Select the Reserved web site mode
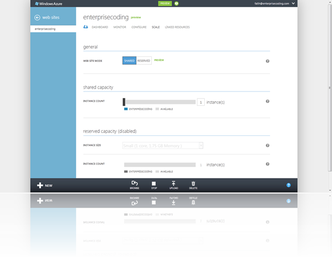The width and height of the screenshot is (332, 257). 144,61
